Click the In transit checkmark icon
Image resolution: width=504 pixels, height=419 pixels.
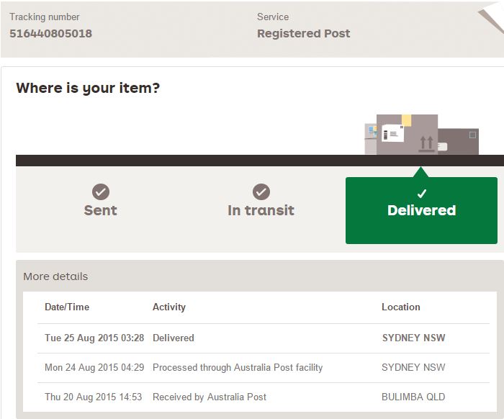click(261, 192)
